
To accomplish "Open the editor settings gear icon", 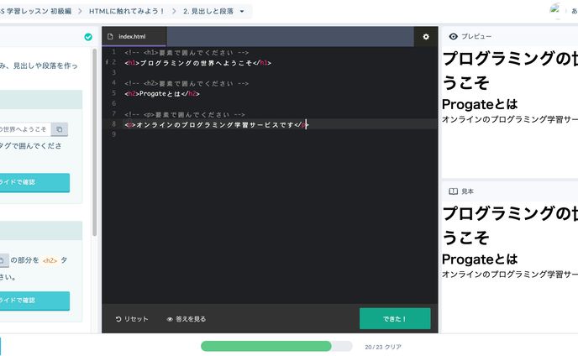I will 426,36.
